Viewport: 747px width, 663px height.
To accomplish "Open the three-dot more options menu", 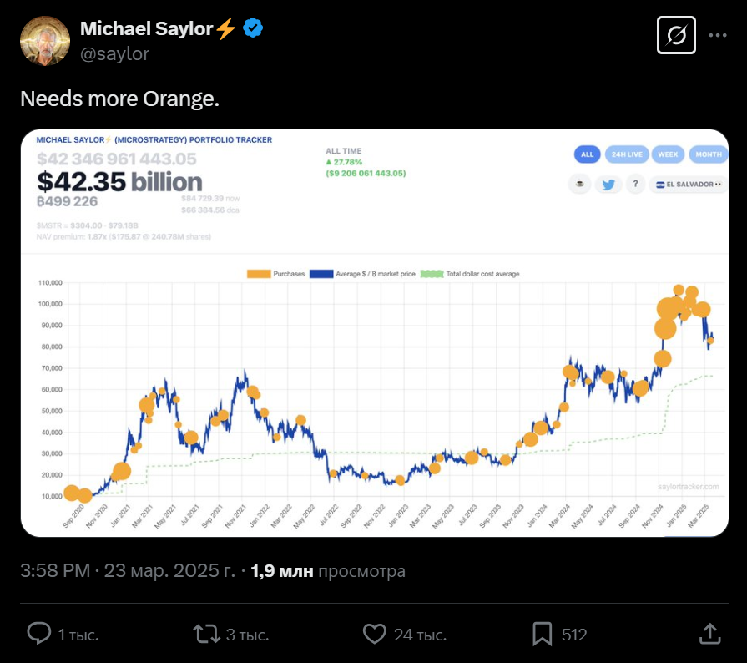I will pos(716,33).
